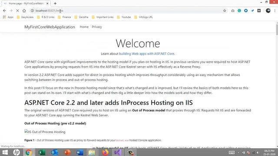Viewport: 278px width, 156px height.
Task: Click the page vertical scrollbar thumb
Action: [277, 30]
